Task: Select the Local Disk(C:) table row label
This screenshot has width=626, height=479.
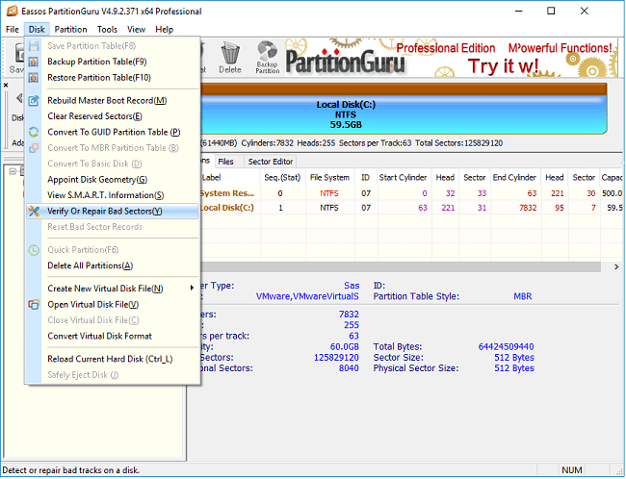Action: coord(226,208)
